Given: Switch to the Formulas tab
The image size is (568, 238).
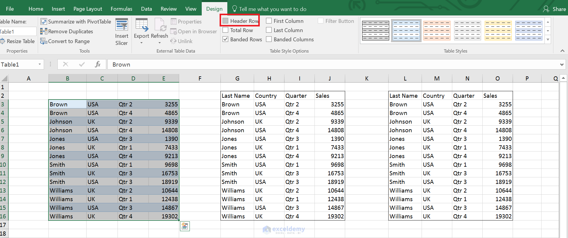Looking at the screenshot, I should click(x=121, y=9).
